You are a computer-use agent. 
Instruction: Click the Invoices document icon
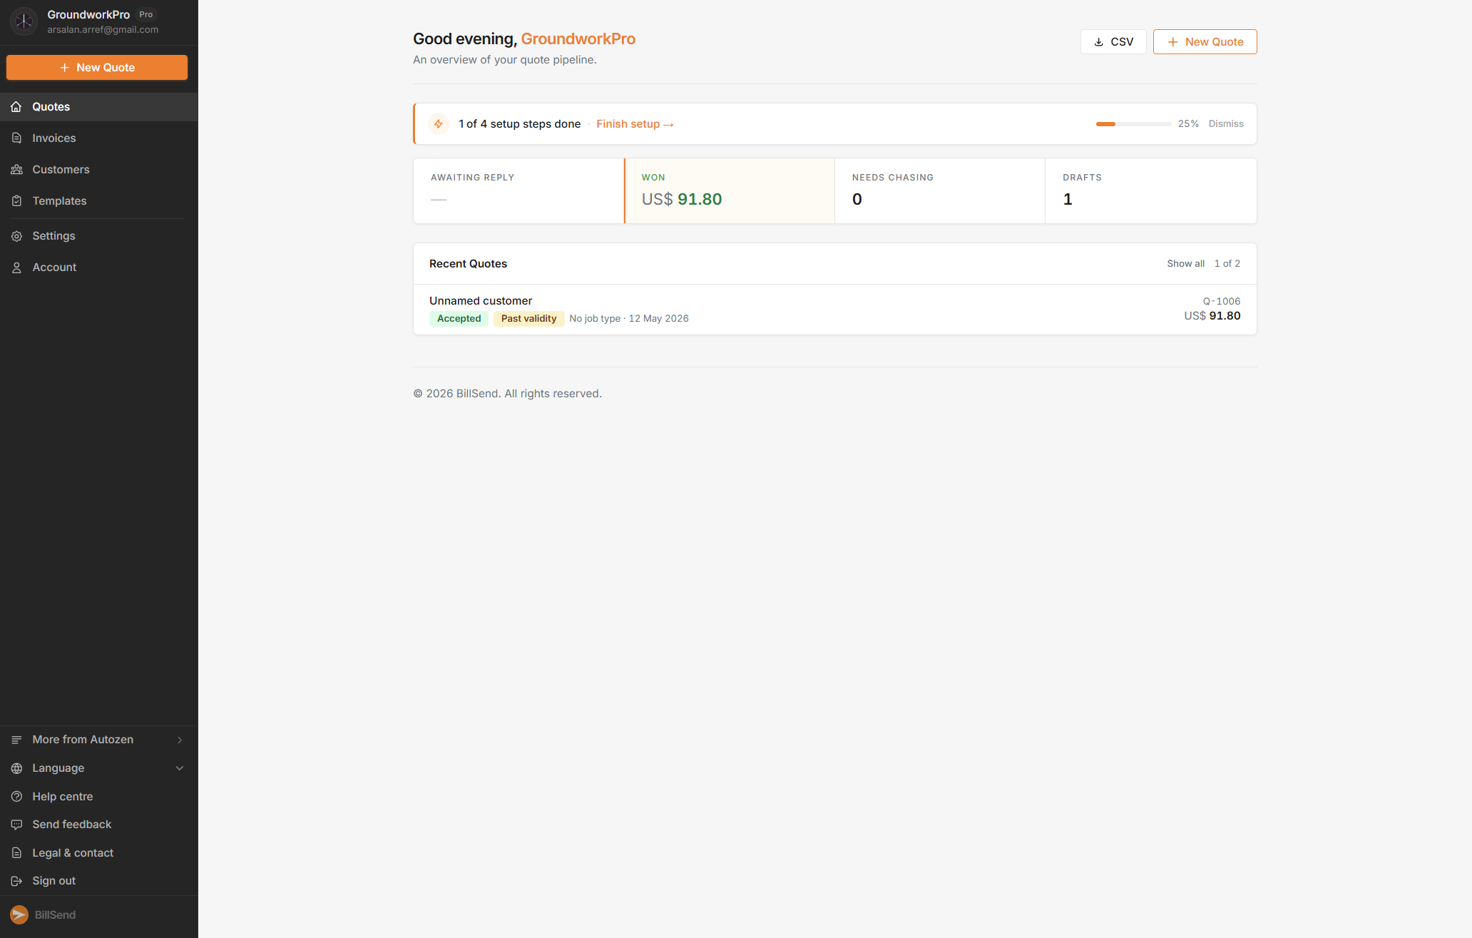click(16, 138)
